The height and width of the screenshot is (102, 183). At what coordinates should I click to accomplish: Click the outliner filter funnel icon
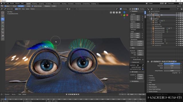pos(178,9)
